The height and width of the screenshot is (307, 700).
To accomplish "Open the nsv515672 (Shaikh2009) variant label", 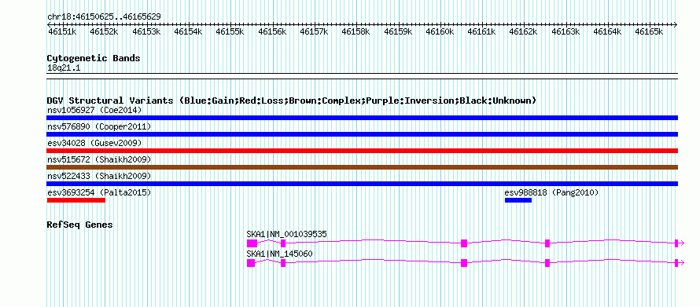I will (x=99, y=159).
